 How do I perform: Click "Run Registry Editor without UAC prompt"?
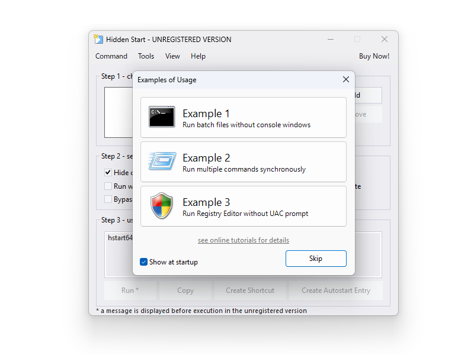coord(245,214)
